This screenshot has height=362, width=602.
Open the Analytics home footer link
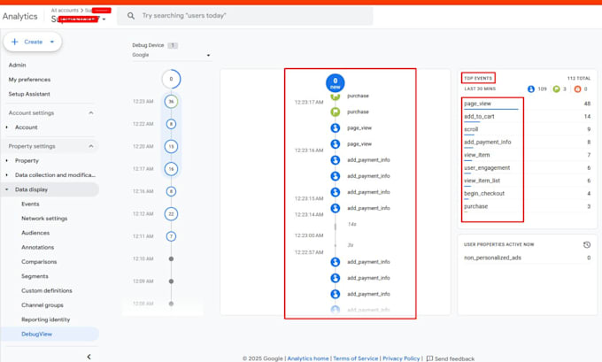(308, 358)
